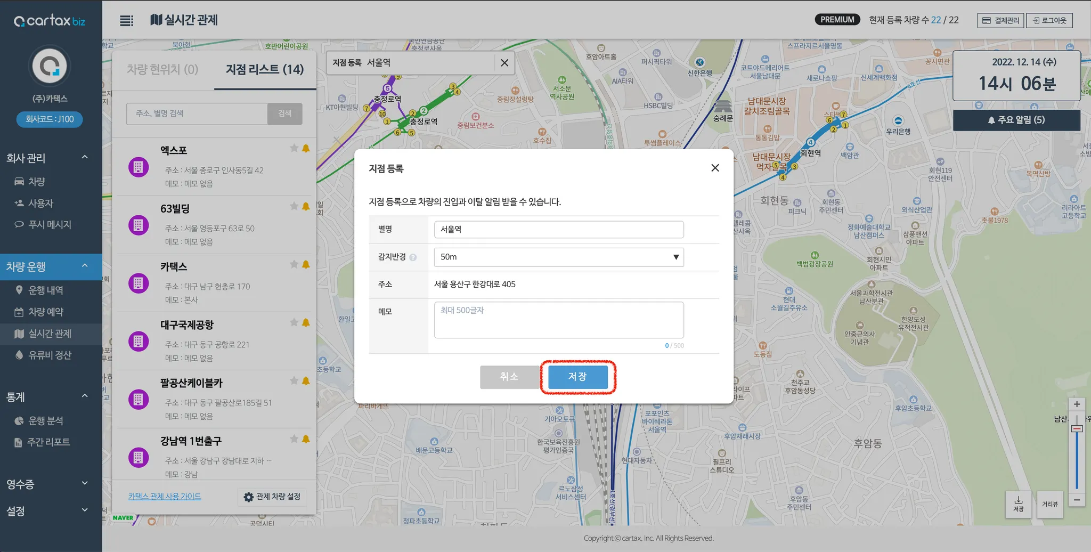The width and height of the screenshot is (1091, 552).
Task: Edit the 별명 input field
Action: [x=559, y=229]
